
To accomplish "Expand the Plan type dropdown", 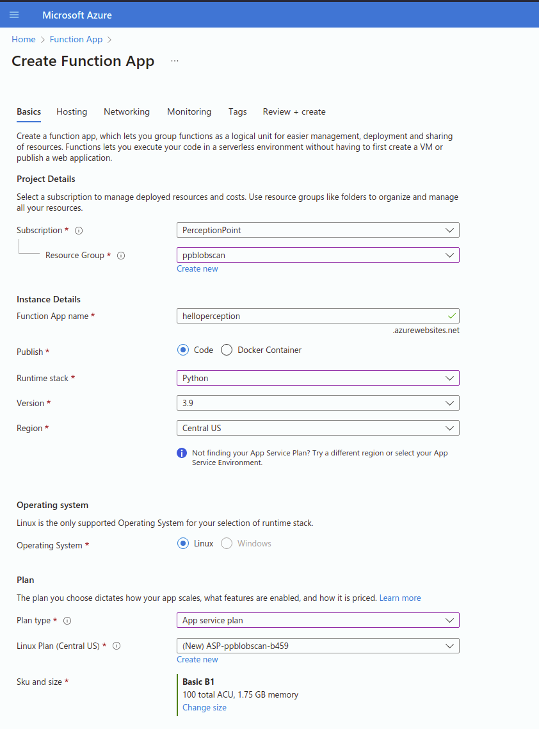I will click(318, 620).
